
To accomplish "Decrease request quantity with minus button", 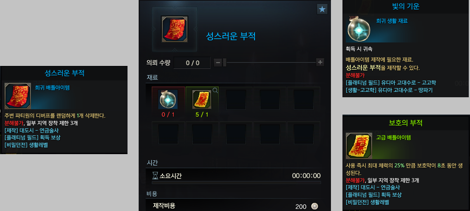I will [x=218, y=63].
